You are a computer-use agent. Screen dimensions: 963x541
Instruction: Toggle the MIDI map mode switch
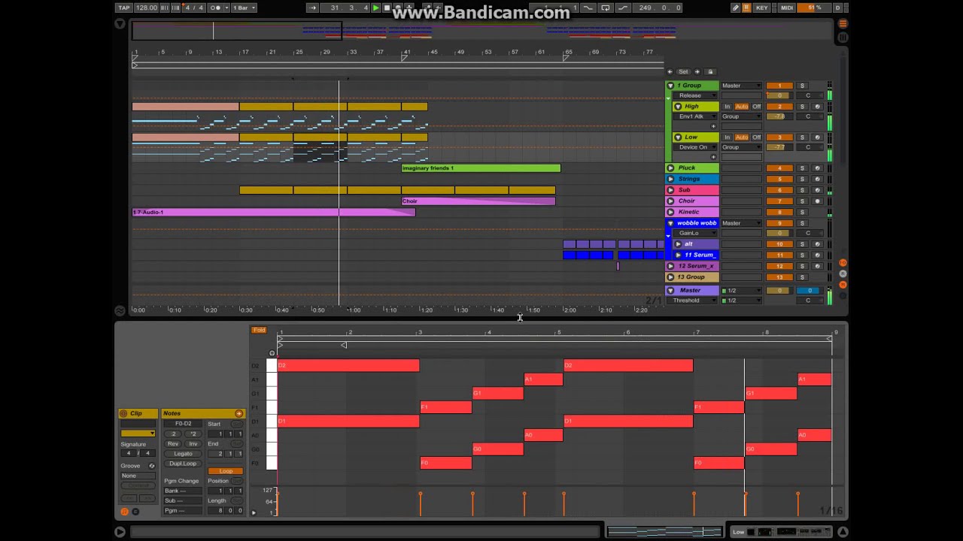[787, 8]
